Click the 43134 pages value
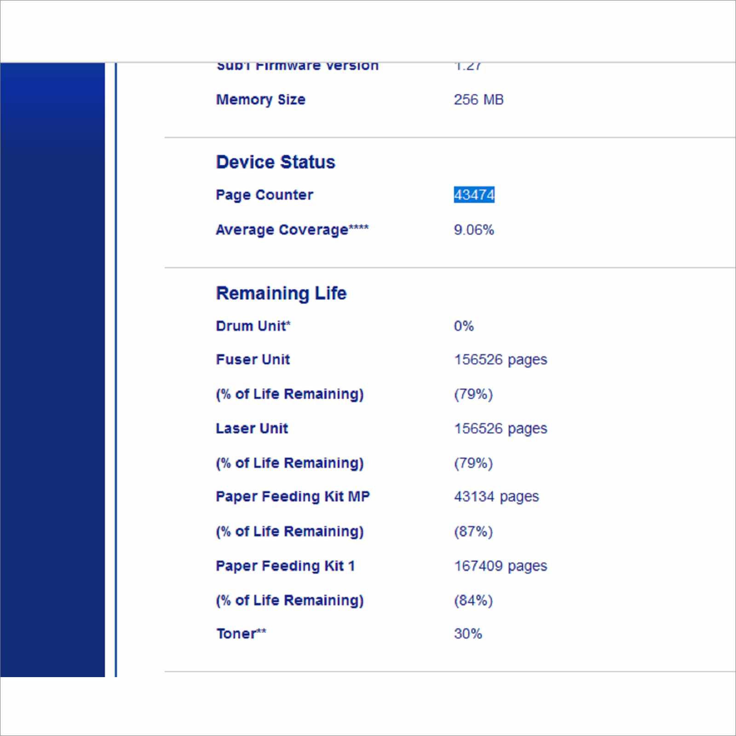 (496, 497)
